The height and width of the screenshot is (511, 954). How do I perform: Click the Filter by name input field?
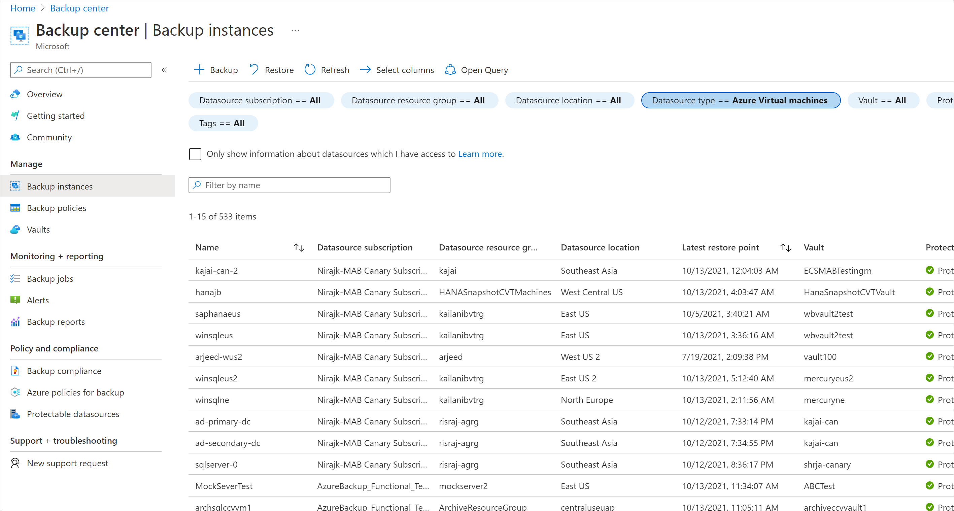(289, 184)
